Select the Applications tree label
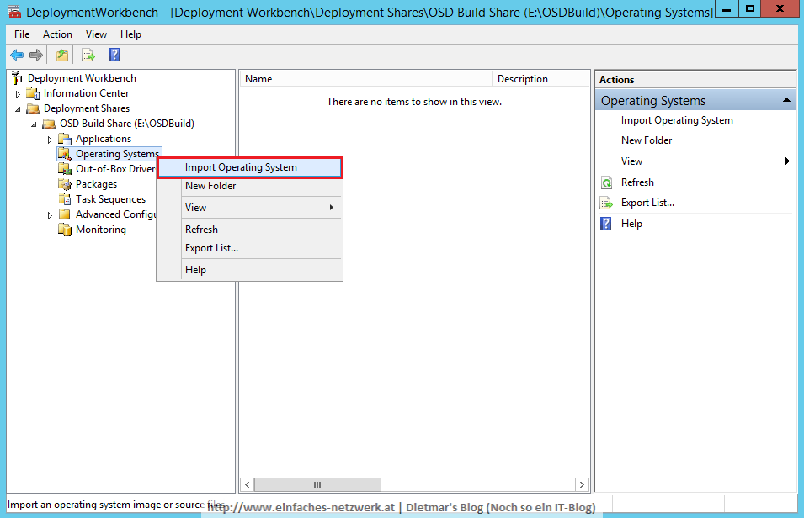 click(104, 139)
